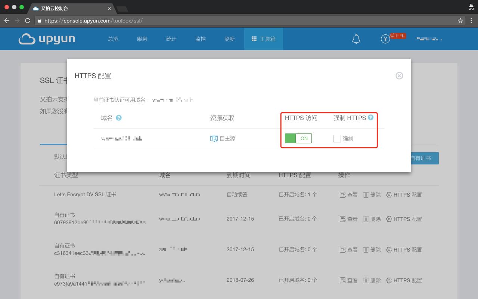The height and width of the screenshot is (299, 478).
Task: Go to 总览 in navigation
Action: (x=113, y=39)
